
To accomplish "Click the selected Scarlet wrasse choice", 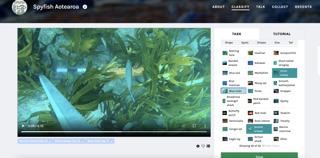I will [259, 129].
